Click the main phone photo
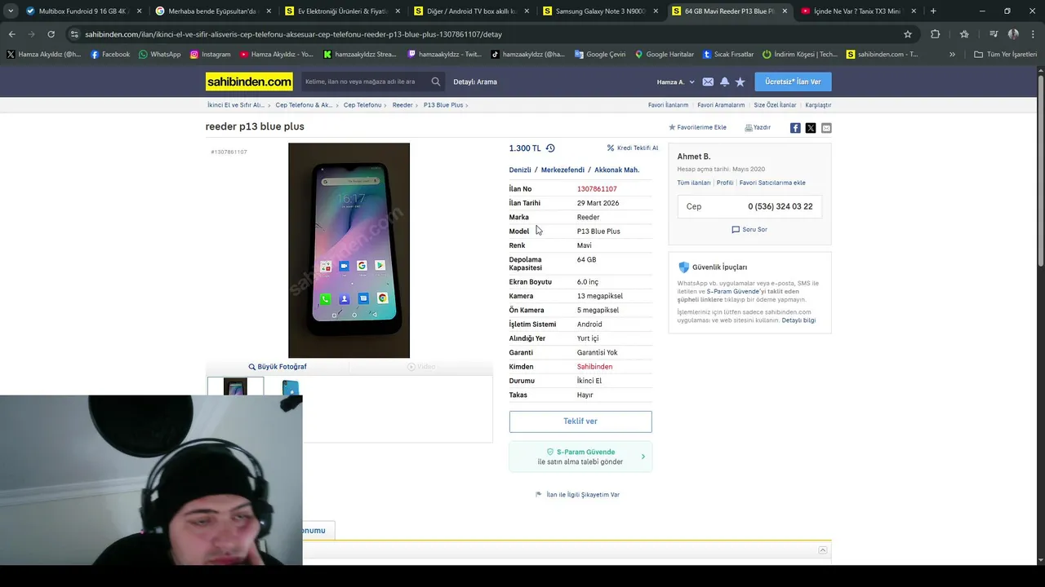The image size is (1045, 587). (349, 250)
